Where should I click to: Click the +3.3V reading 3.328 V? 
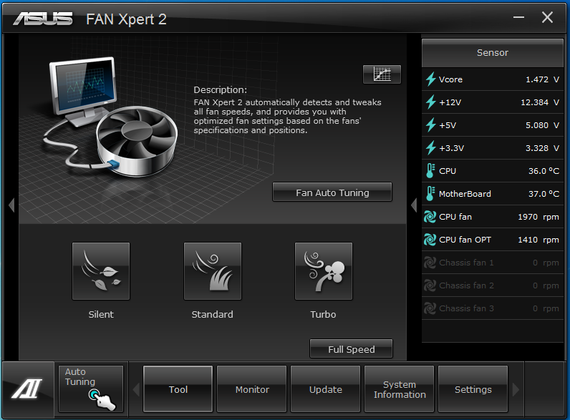coord(542,148)
